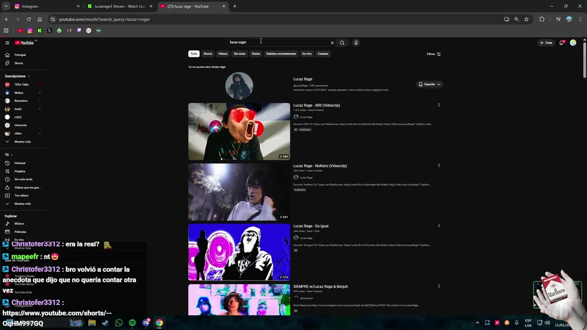Expand Mostrar más under Tú
The width and height of the screenshot is (587, 330).
[x=23, y=204]
